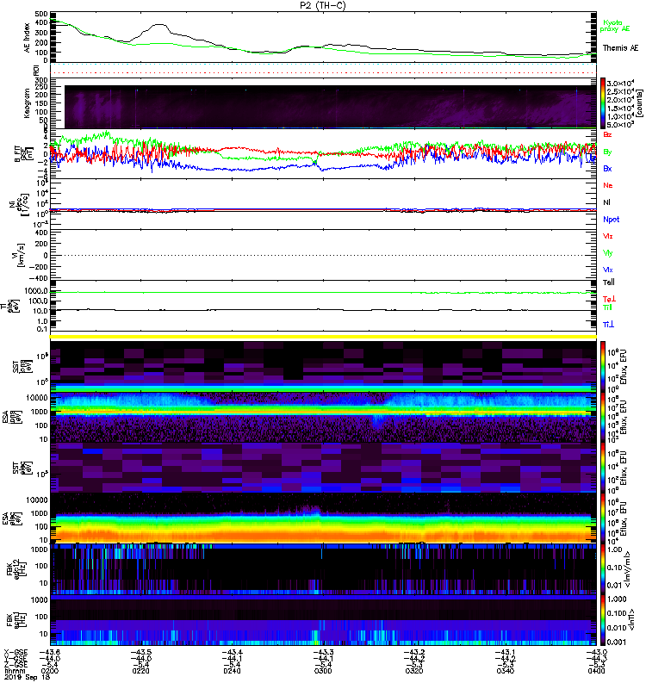Click the FBK scm [Hz] axis label
The image size is (646, 689).
16,619
